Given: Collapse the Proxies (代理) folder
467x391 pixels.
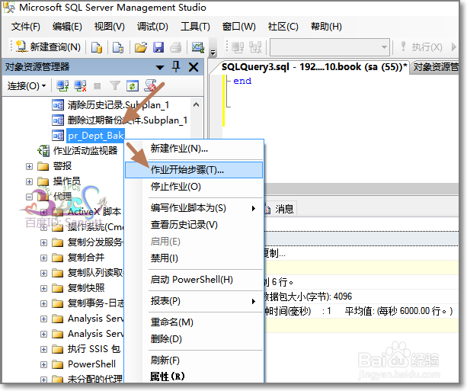Looking at the screenshot, I should (x=29, y=197).
